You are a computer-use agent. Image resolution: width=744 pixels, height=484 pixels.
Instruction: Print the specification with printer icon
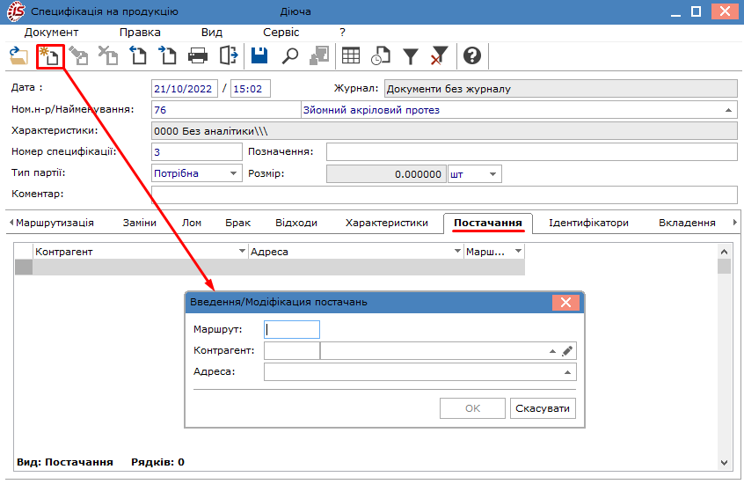197,56
